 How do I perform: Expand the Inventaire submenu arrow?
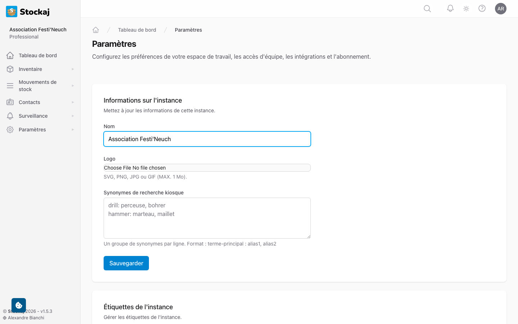[x=73, y=69]
